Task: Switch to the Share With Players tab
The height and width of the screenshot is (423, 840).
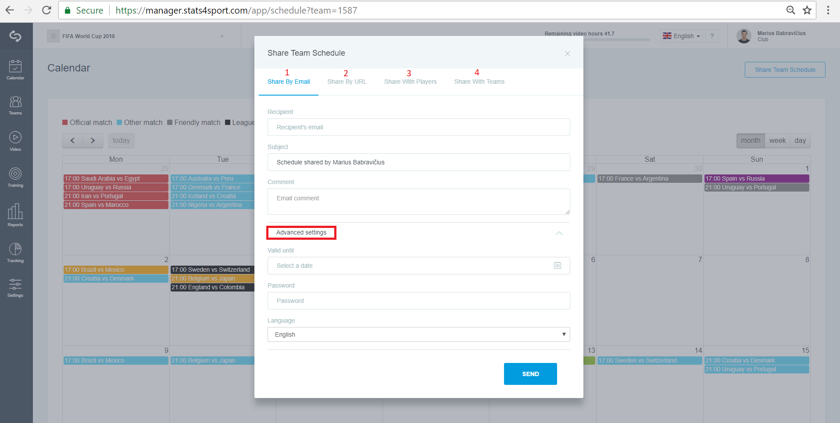Action: point(411,82)
